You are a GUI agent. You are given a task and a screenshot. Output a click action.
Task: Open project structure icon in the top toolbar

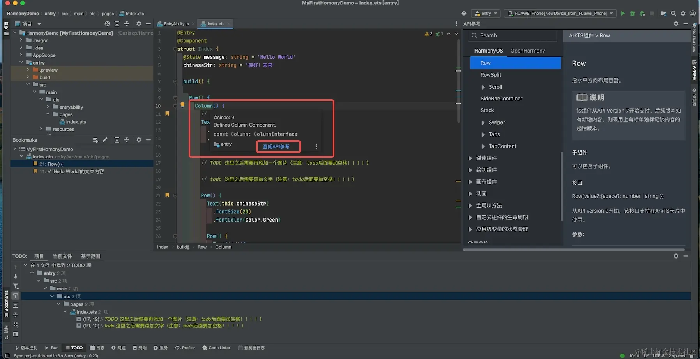tap(664, 13)
